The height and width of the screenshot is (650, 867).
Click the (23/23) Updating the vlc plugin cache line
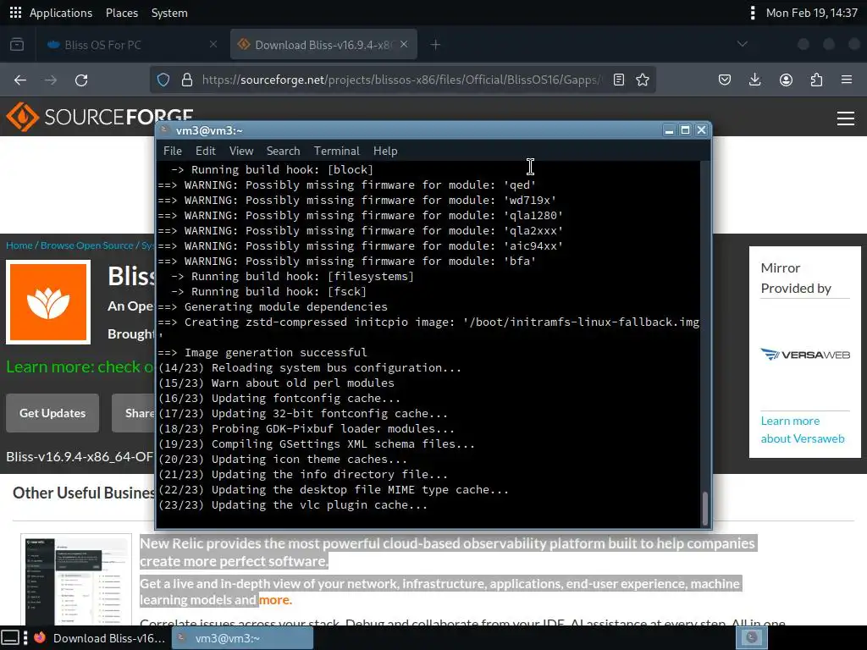point(292,505)
